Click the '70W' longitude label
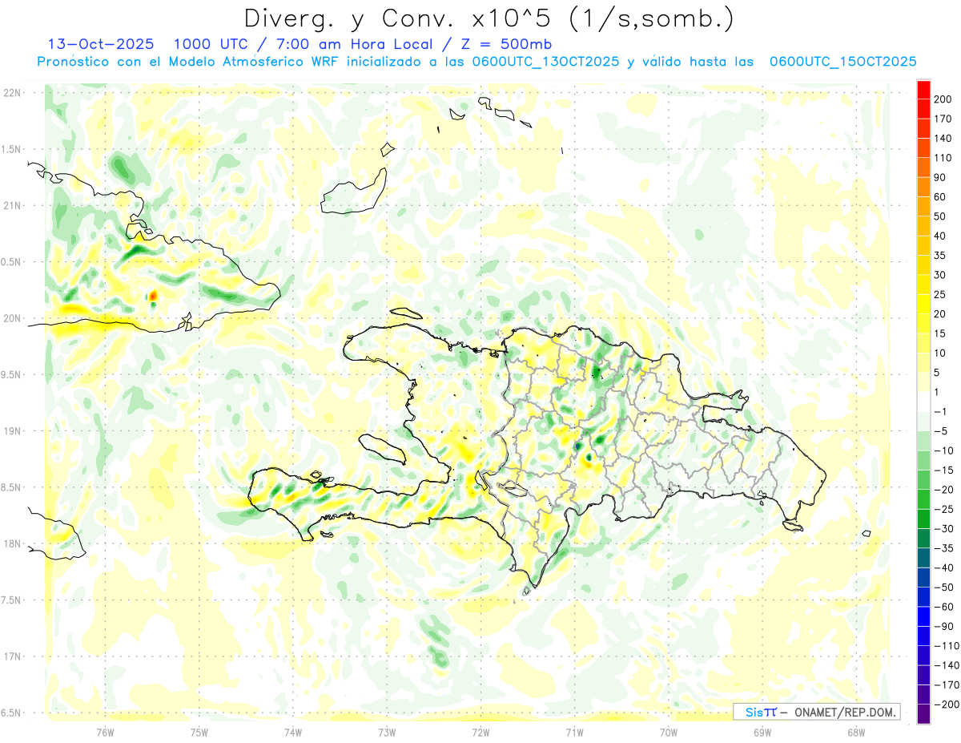This screenshot has width=961, height=743. click(668, 732)
